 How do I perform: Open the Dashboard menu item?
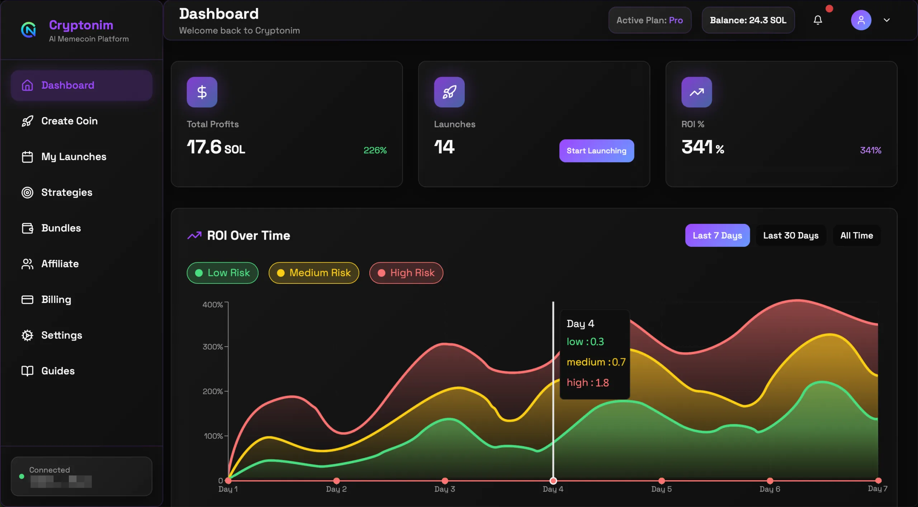point(81,85)
